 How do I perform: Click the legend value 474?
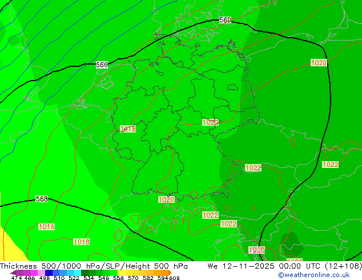(x=17, y=278)
